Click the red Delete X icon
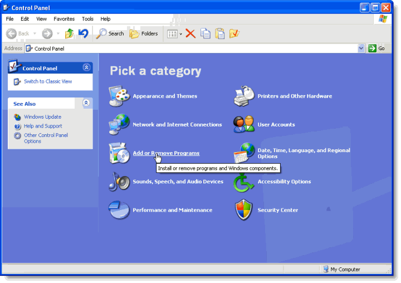This screenshot has height=283, width=401. [190, 33]
